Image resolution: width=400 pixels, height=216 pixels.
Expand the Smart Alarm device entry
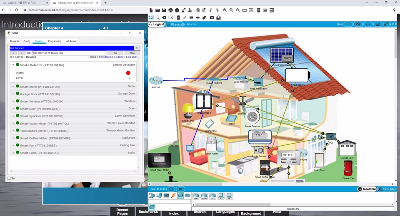[13, 87]
